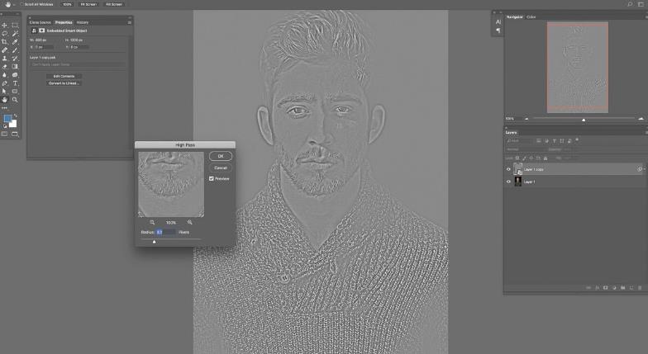648x354 pixels.
Task: Select the Eraser tool
Action: (5, 66)
